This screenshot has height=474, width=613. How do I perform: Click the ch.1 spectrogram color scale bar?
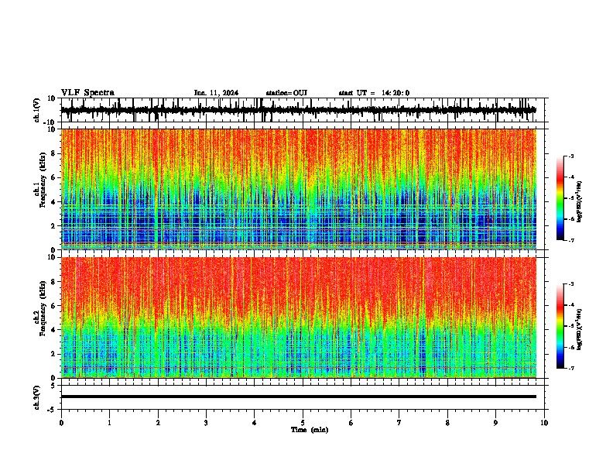tap(560, 198)
